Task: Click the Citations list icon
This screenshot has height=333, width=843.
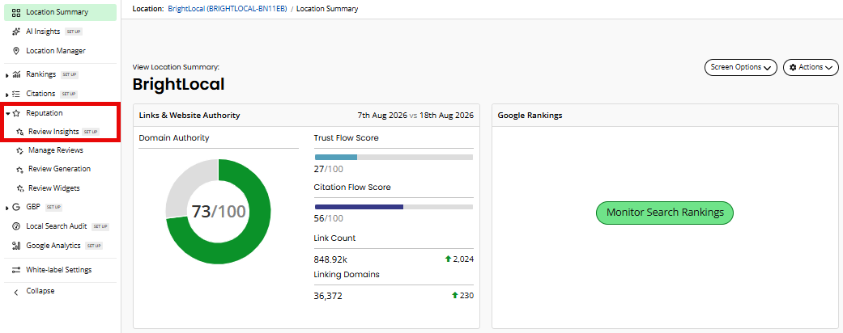Action: pyautogui.click(x=16, y=94)
